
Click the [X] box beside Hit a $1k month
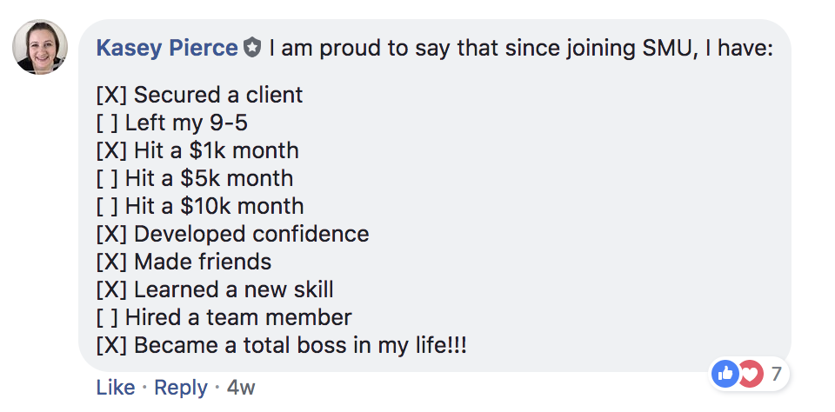coord(111,150)
